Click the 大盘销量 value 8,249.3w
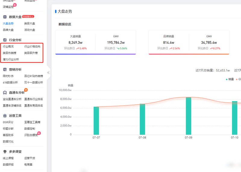Viewport: 241px width, 172px height. tap(76, 42)
